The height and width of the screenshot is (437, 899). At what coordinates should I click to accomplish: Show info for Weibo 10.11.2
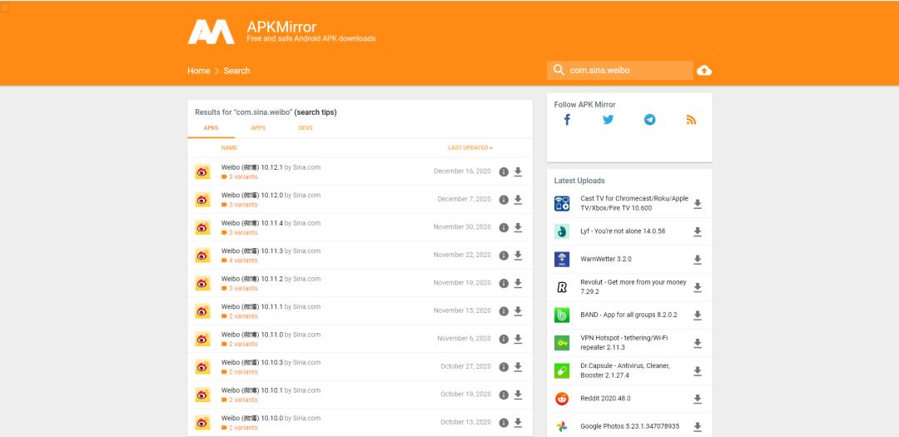point(504,283)
